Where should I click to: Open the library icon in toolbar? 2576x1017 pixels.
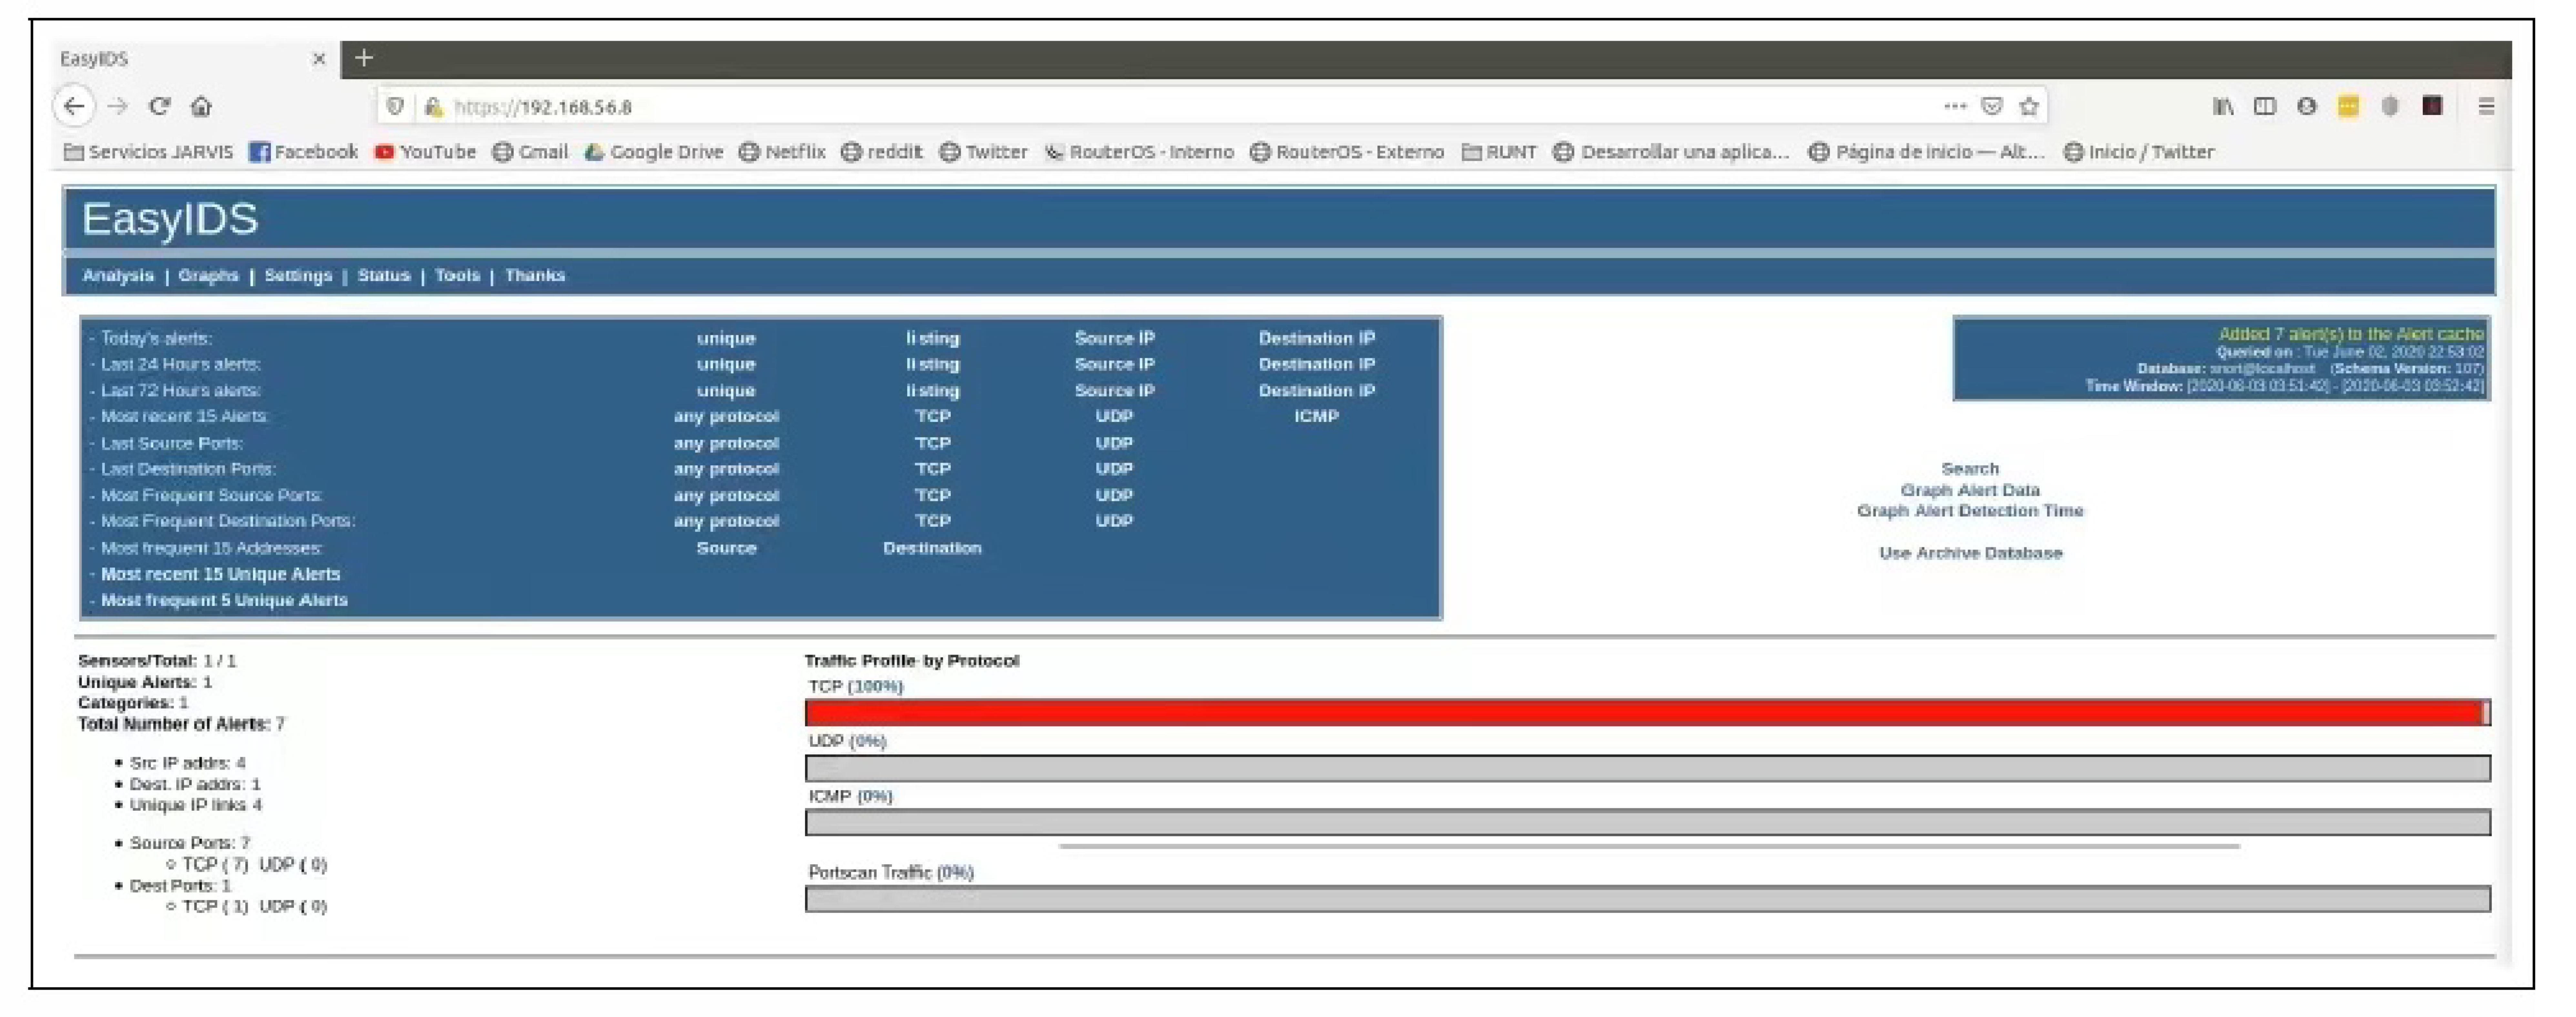[x=2223, y=106]
